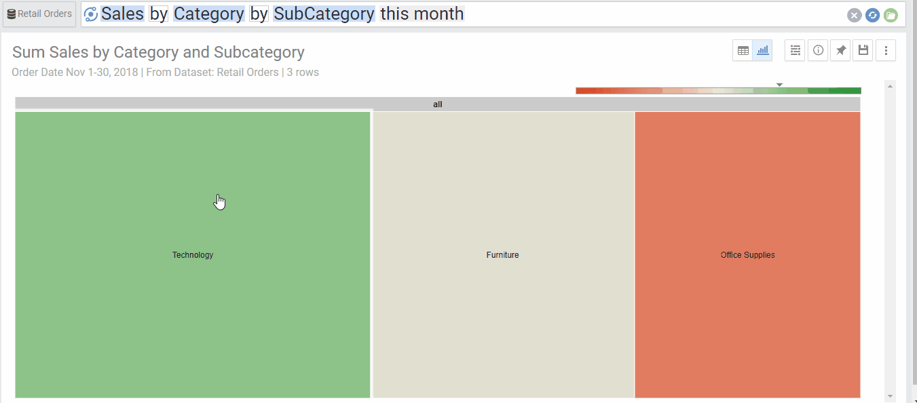Switch to table view
Viewport: 917px width, 403px height.
(x=743, y=50)
